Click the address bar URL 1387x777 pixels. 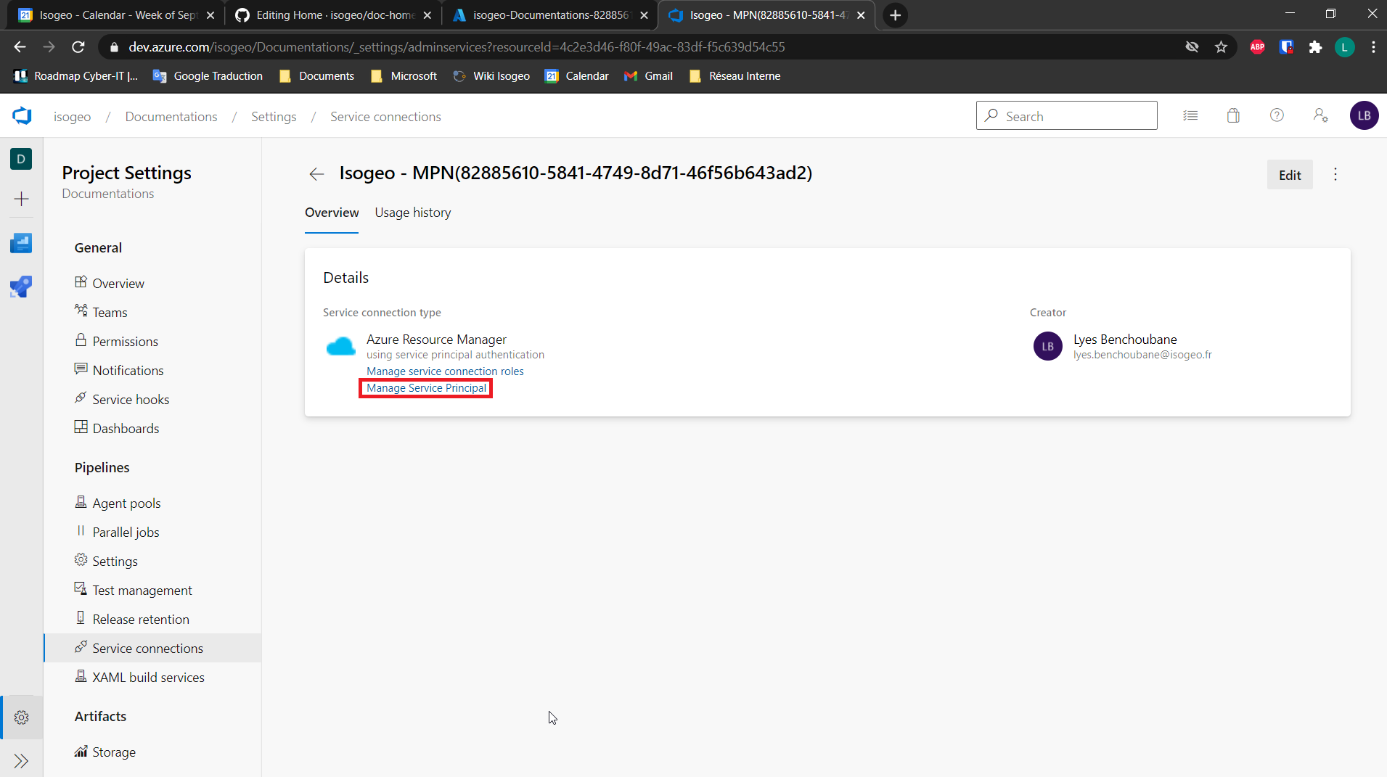457,47
